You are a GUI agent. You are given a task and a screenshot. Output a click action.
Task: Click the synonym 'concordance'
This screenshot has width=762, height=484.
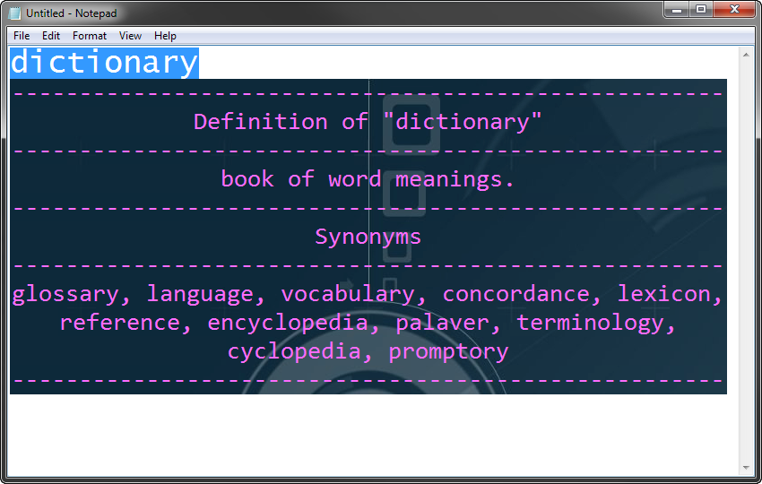[515, 294]
